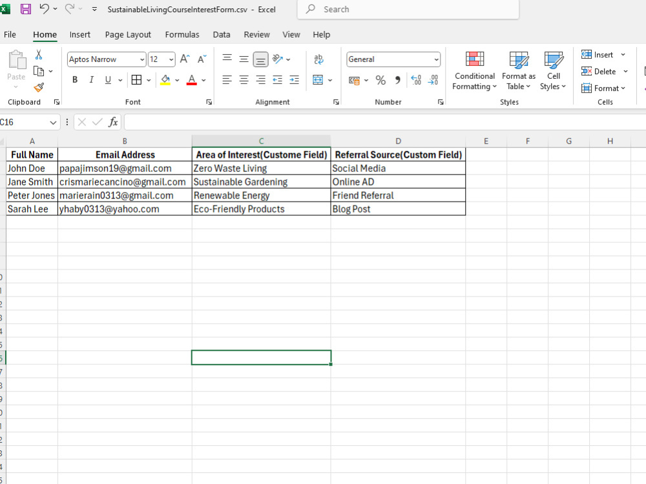Click the Decrease Indent icon
Screen dimensions: 646x484
click(277, 79)
